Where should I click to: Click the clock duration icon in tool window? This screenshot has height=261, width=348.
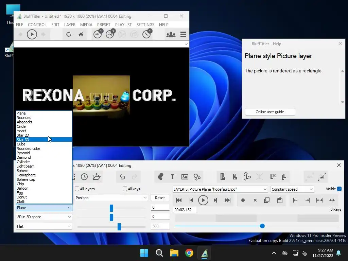point(84,177)
